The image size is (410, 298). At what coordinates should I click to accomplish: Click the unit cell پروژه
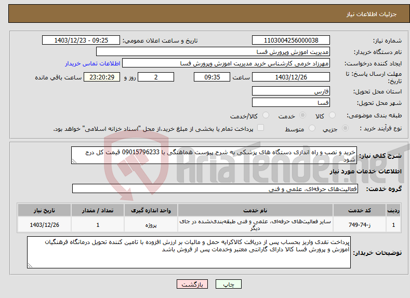pos(151,225)
